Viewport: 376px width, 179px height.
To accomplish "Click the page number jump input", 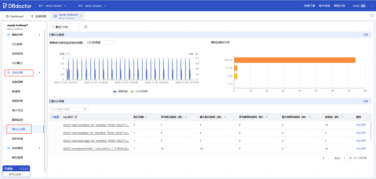I will pyautogui.click(x=344, y=158).
